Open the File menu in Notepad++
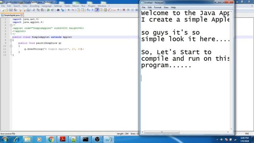254x143 pixels. point(3,6)
